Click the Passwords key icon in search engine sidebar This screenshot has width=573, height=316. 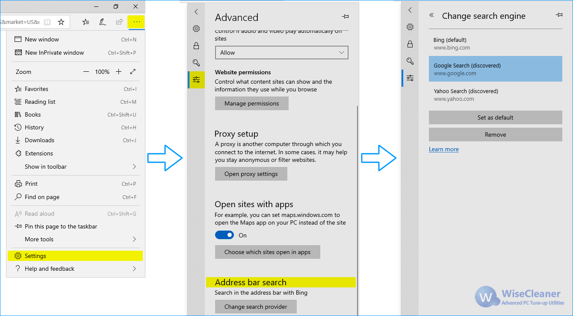point(410,61)
